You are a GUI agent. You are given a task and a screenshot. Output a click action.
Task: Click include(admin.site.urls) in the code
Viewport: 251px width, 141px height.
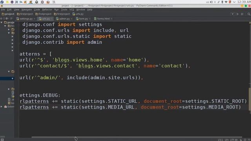104,78
